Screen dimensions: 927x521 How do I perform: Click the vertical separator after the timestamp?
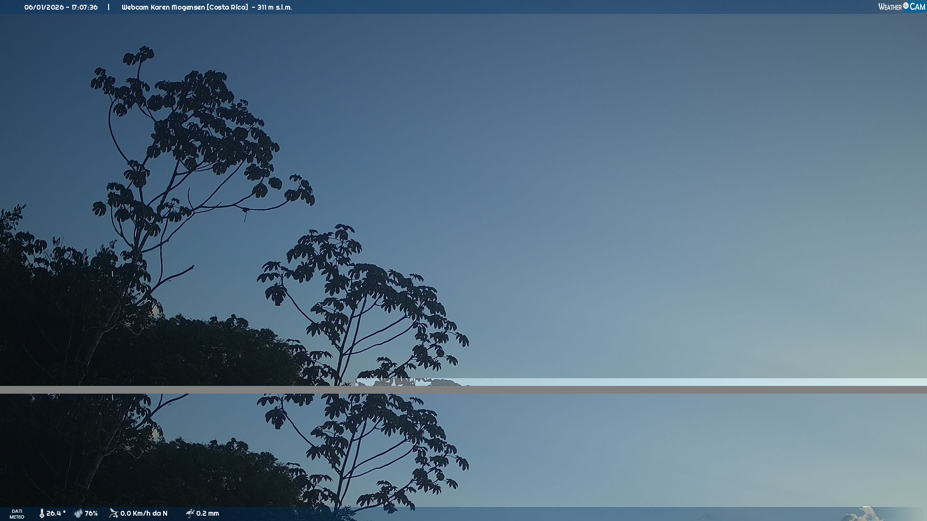click(109, 7)
